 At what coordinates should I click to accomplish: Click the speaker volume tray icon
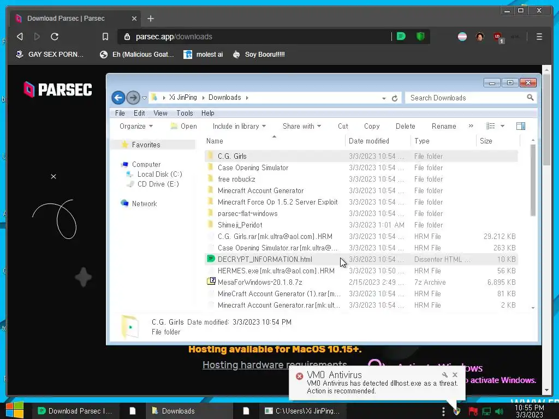[x=499, y=411]
